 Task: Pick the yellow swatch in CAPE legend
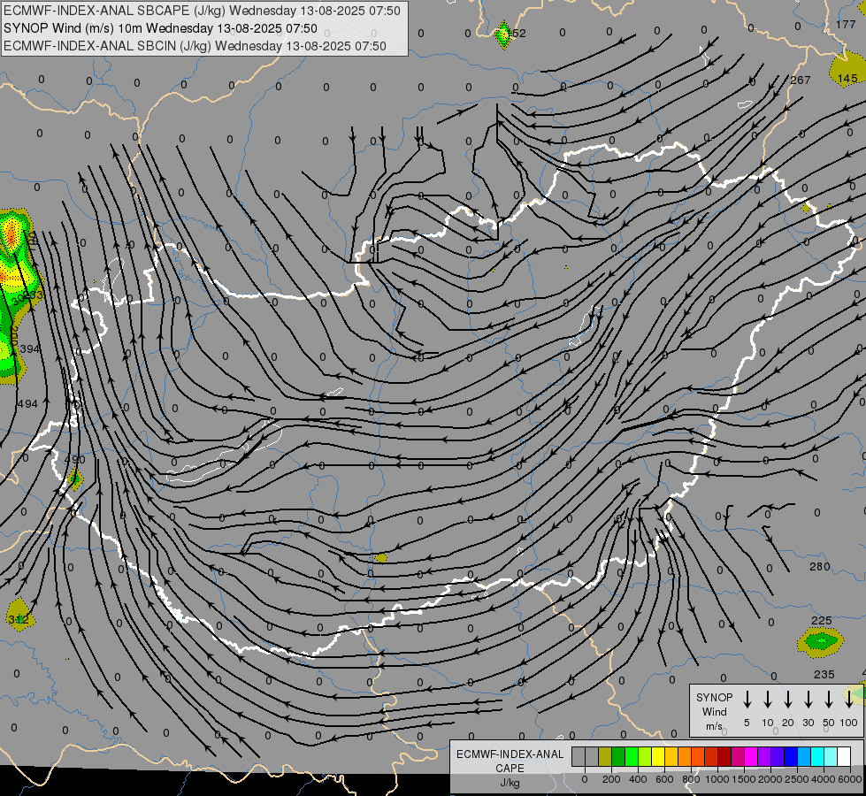click(x=658, y=757)
